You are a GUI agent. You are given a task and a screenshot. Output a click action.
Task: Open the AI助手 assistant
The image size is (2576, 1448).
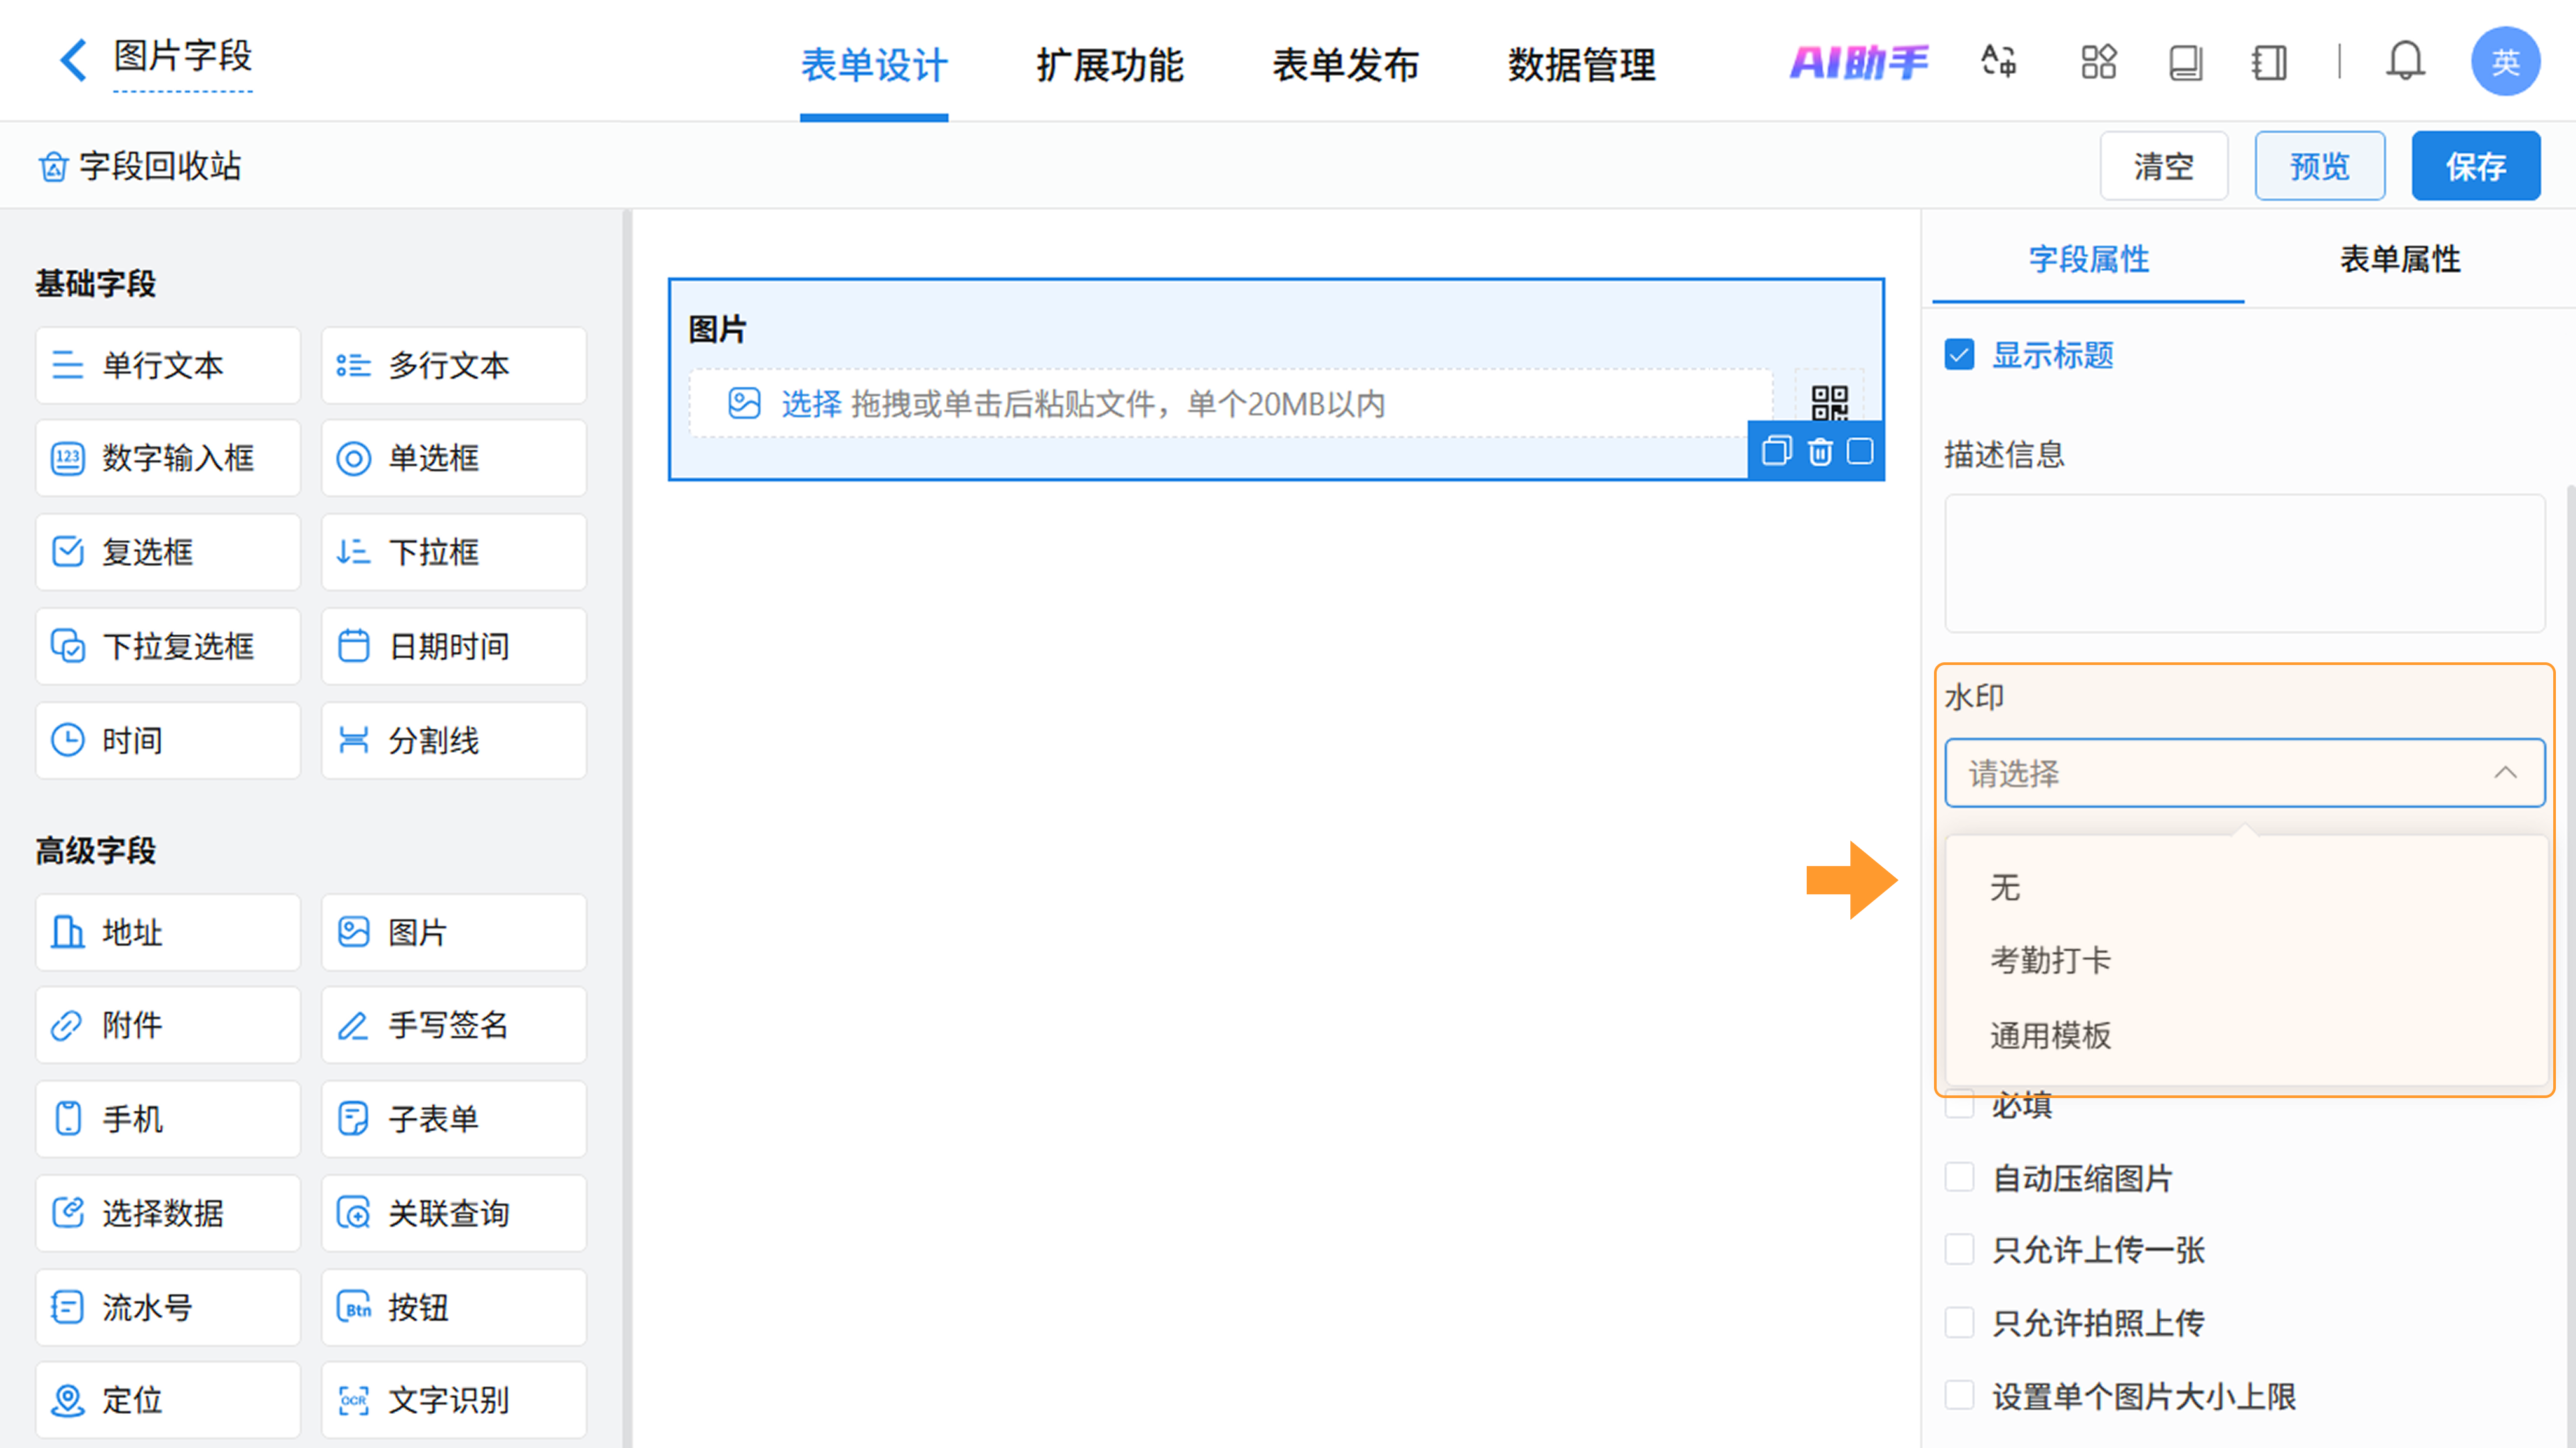[x=1858, y=62]
